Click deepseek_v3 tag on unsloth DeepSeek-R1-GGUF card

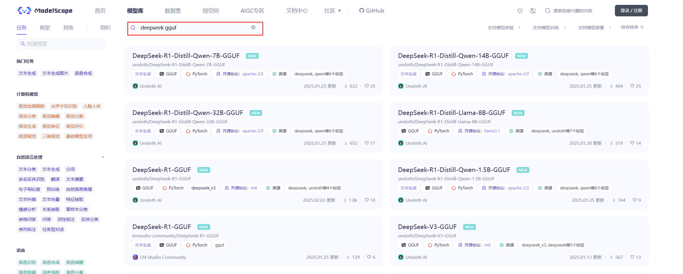[203, 188]
